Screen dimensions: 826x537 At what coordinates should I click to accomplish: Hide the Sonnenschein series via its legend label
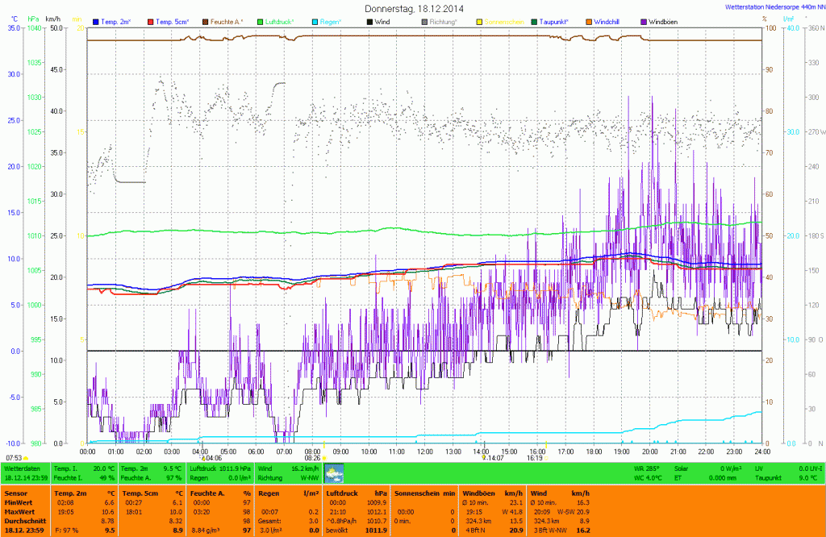pyautogui.click(x=503, y=21)
